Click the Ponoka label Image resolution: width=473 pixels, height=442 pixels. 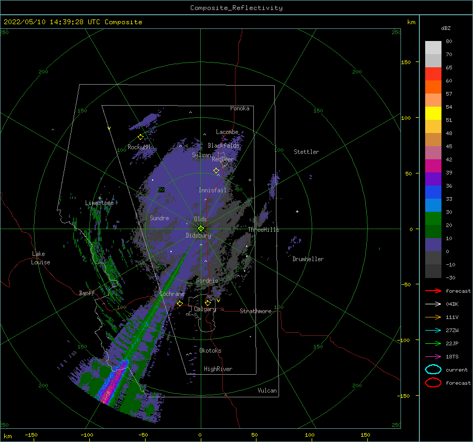tap(240, 108)
